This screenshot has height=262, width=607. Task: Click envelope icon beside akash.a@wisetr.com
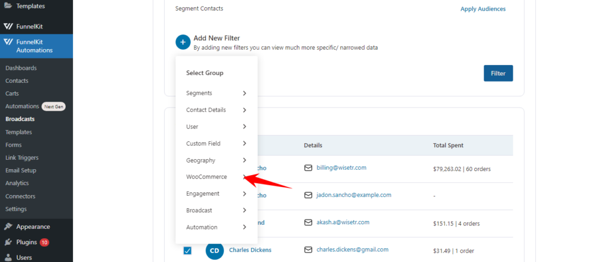tap(308, 222)
